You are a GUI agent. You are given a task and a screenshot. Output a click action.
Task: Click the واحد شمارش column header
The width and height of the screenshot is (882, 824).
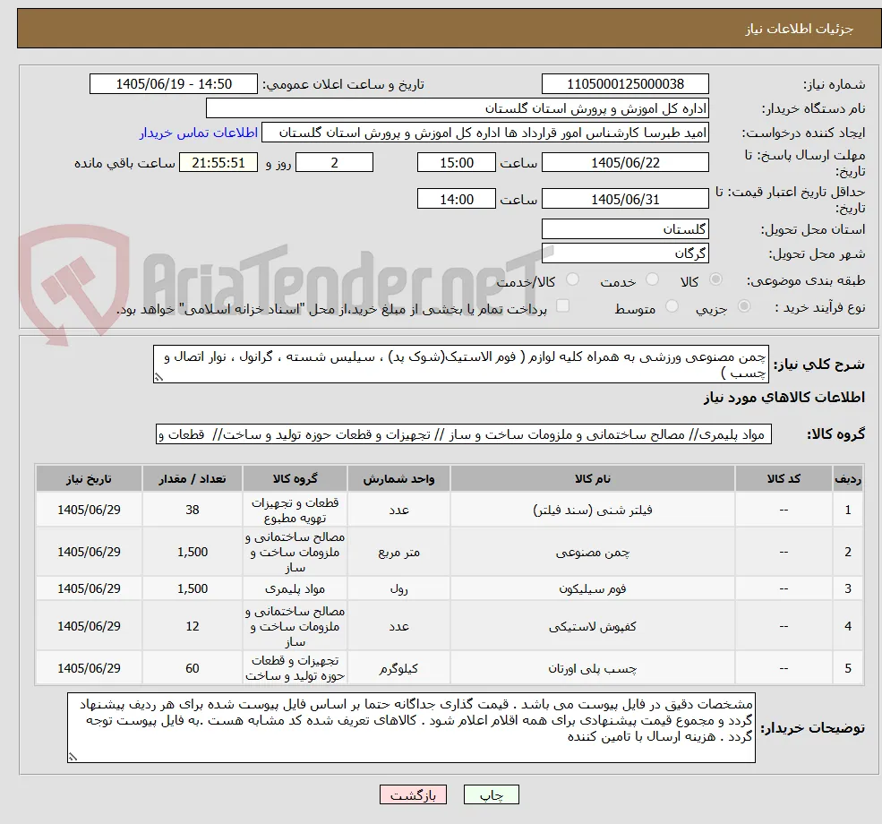click(398, 478)
